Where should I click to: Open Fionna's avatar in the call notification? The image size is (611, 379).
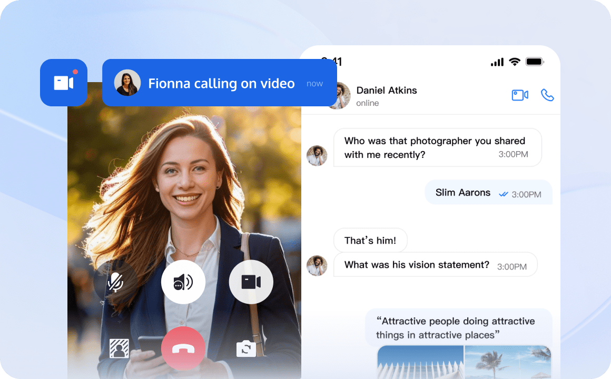click(x=127, y=83)
